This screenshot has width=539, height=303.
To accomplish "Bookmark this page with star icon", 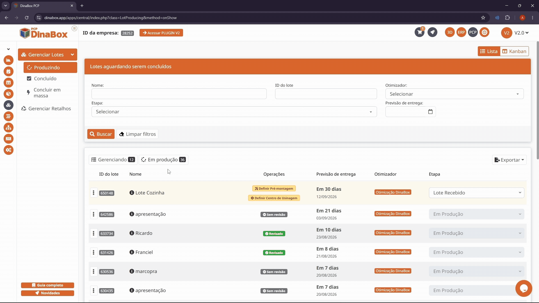I will click(483, 18).
